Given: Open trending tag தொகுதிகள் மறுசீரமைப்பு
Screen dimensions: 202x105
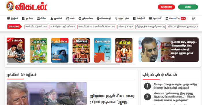Looking at the screenshot, I should click(150, 27).
